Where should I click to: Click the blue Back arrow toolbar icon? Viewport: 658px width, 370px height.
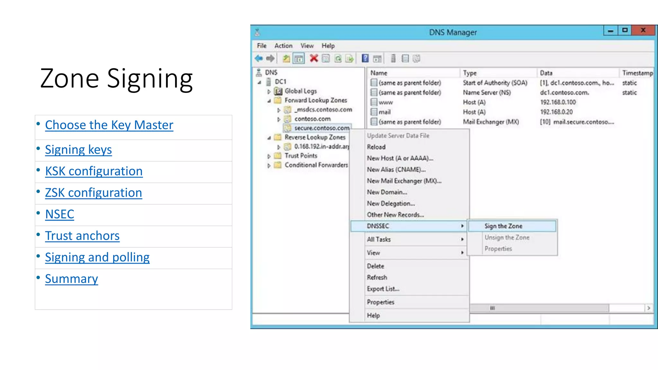pyautogui.click(x=259, y=58)
